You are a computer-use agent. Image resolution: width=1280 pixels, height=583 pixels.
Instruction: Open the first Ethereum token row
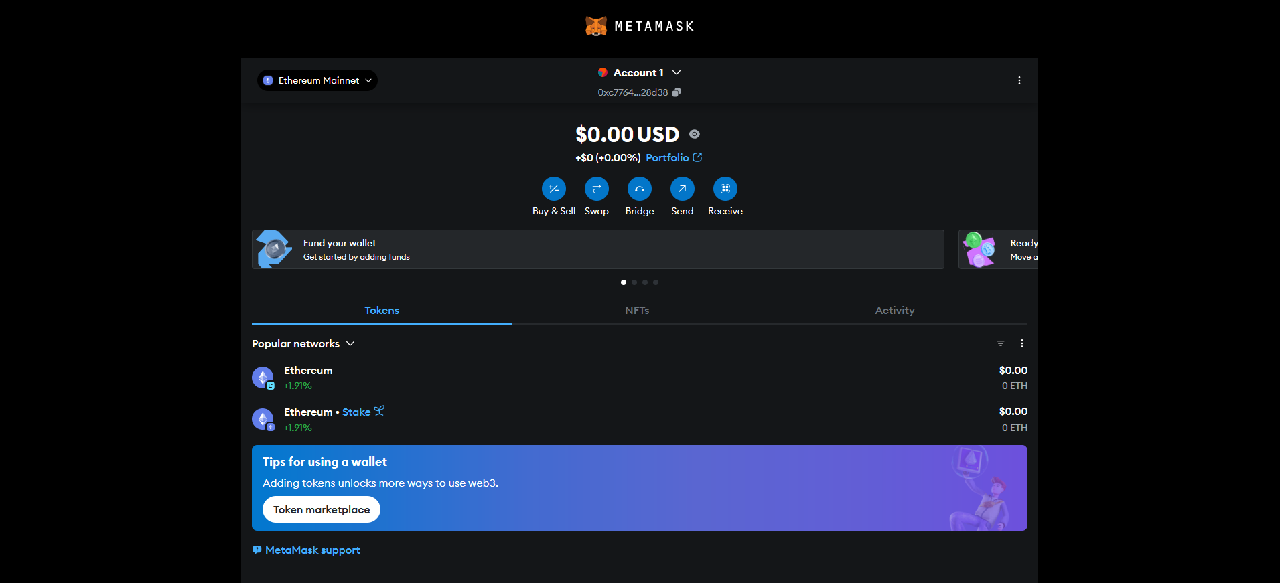(640, 378)
